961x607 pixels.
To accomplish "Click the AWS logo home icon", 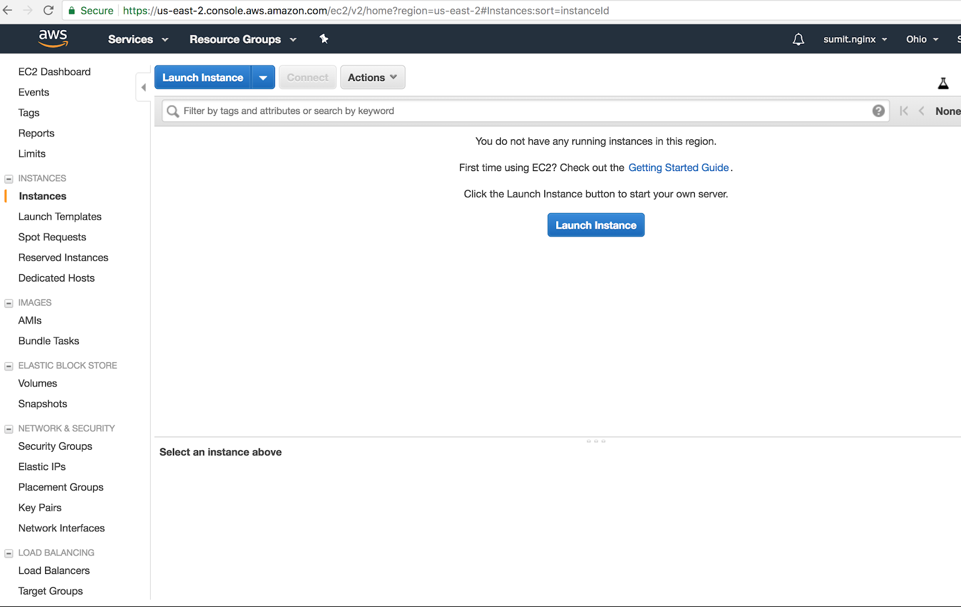I will point(53,38).
